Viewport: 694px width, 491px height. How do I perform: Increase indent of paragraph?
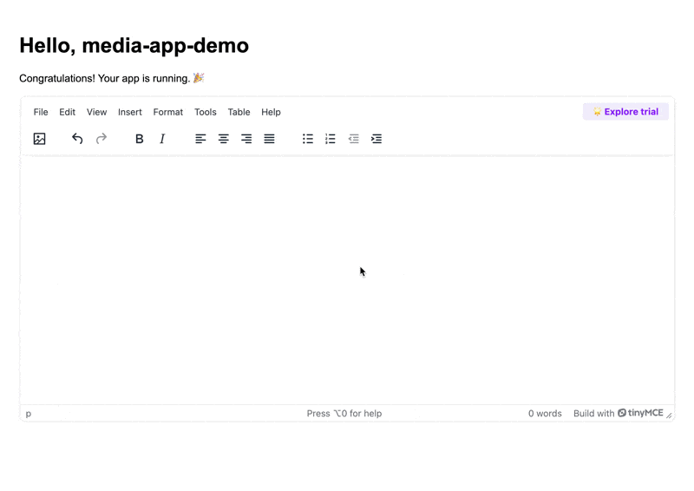[x=376, y=139]
